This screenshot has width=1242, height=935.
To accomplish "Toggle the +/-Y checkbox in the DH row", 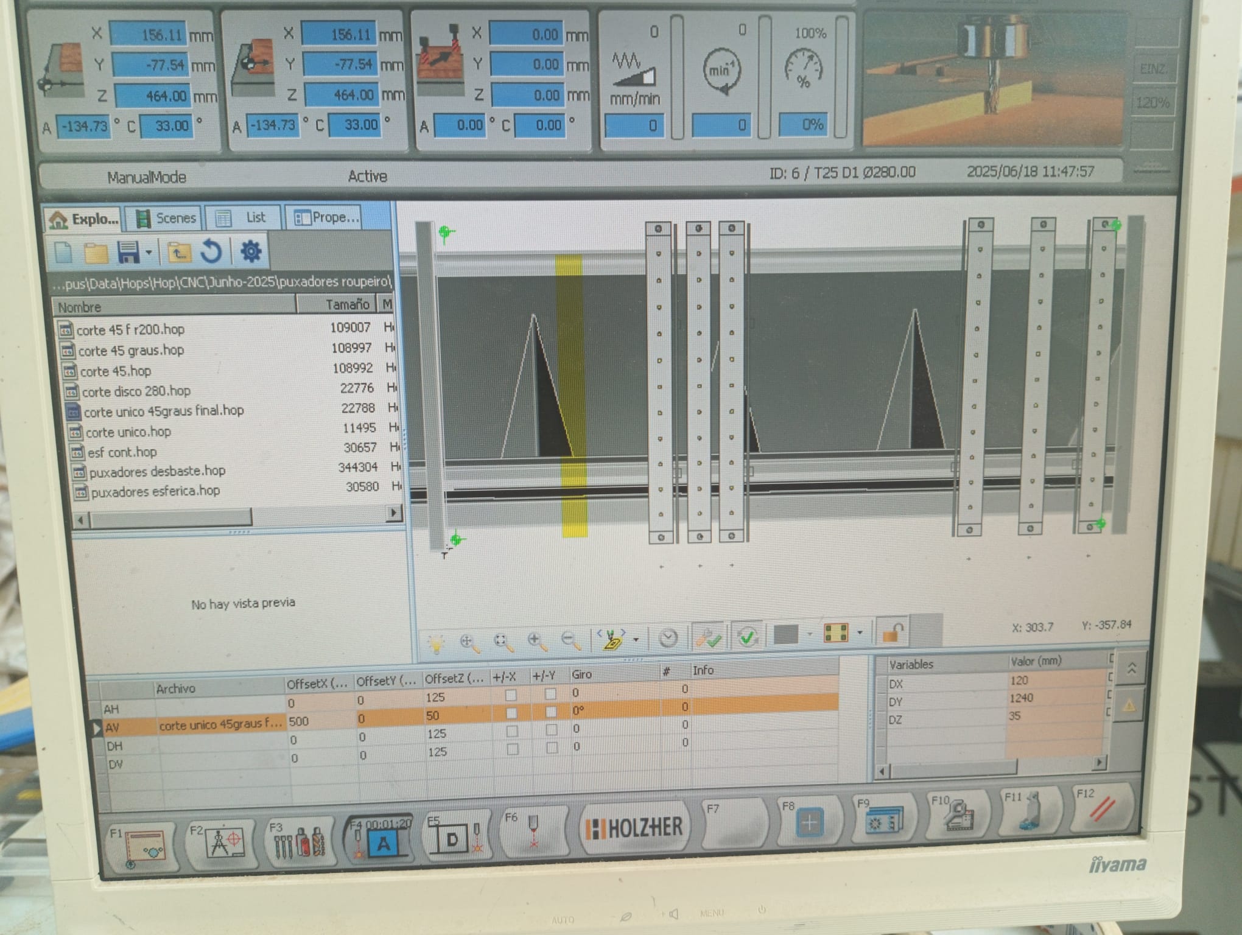I will (551, 730).
